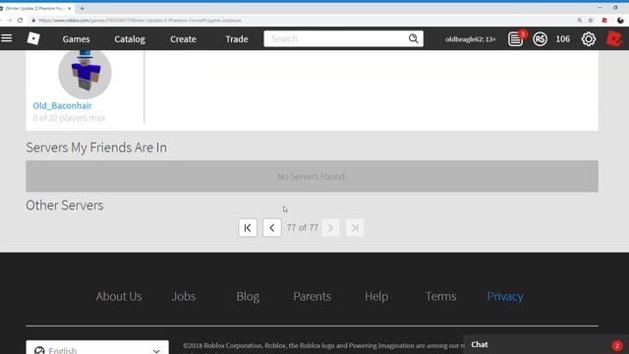
Task: Click the Servers My Friends Are In heading
Action: [96, 147]
